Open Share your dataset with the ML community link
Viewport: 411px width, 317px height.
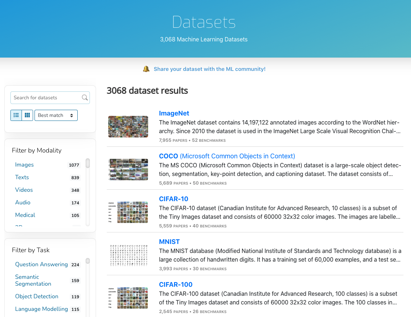click(209, 69)
